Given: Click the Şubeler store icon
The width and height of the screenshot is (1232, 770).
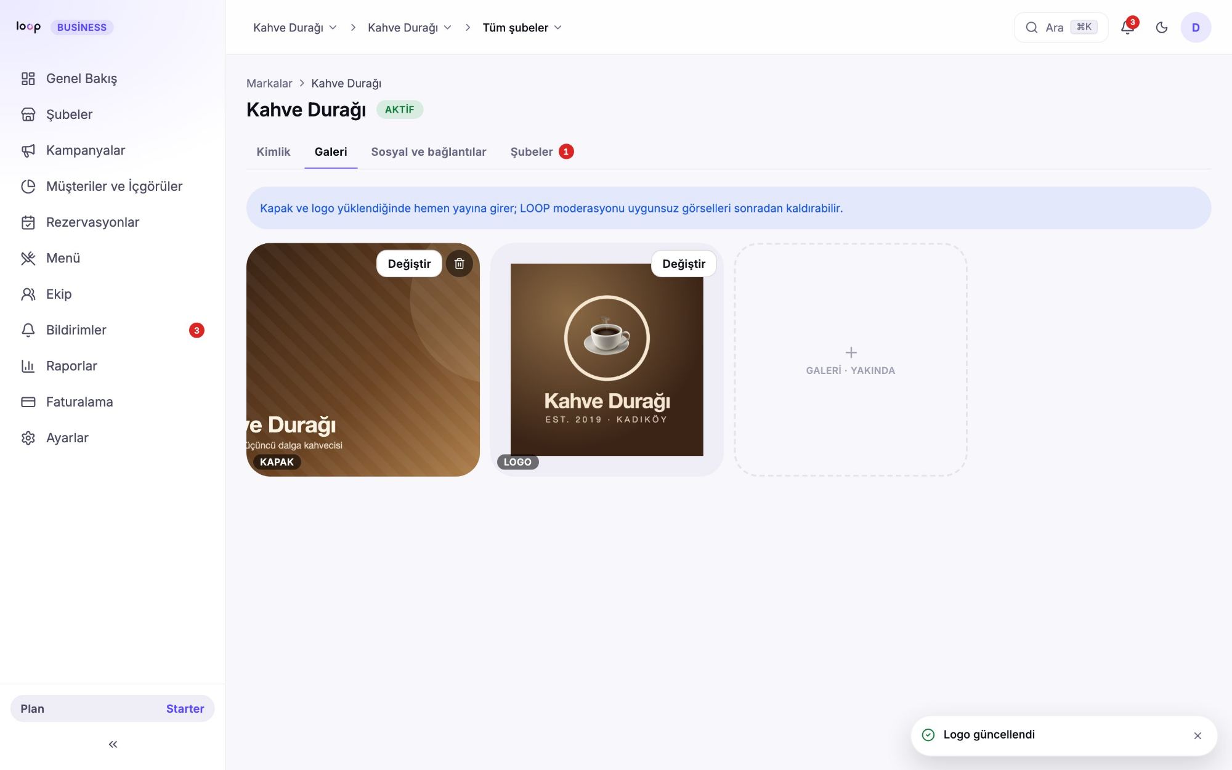Looking at the screenshot, I should pos(28,115).
